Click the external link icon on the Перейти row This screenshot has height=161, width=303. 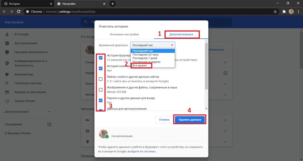point(225,73)
